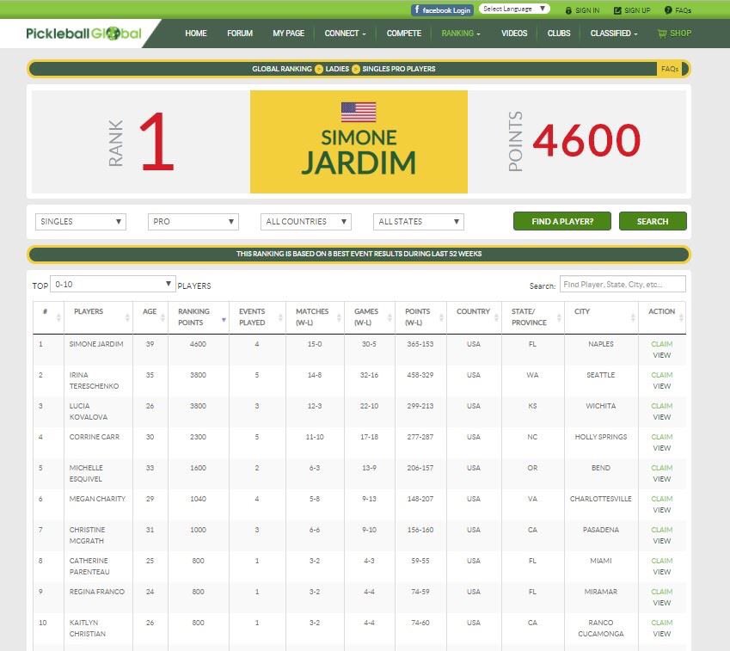Open the Forum menu item

click(x=240, y=33)
